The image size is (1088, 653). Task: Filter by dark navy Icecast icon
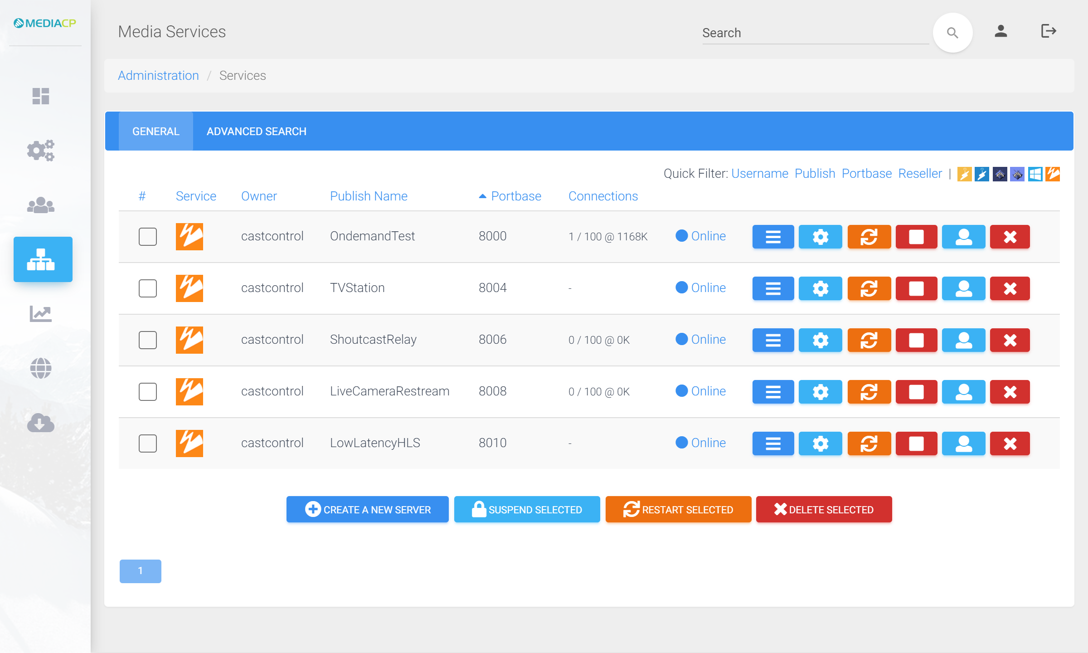tap(1000, 174)
